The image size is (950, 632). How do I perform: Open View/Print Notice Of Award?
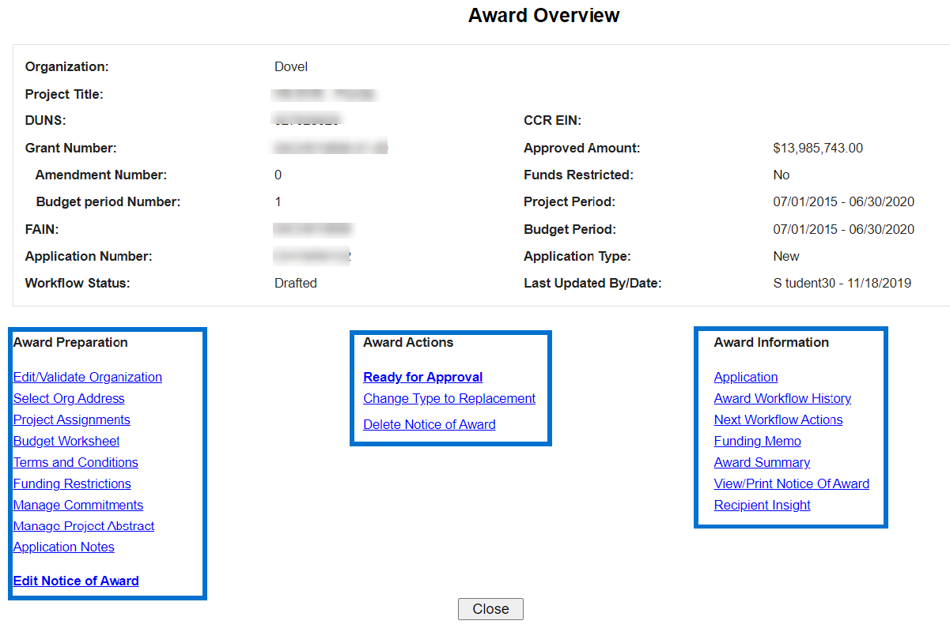coord(791,484)
